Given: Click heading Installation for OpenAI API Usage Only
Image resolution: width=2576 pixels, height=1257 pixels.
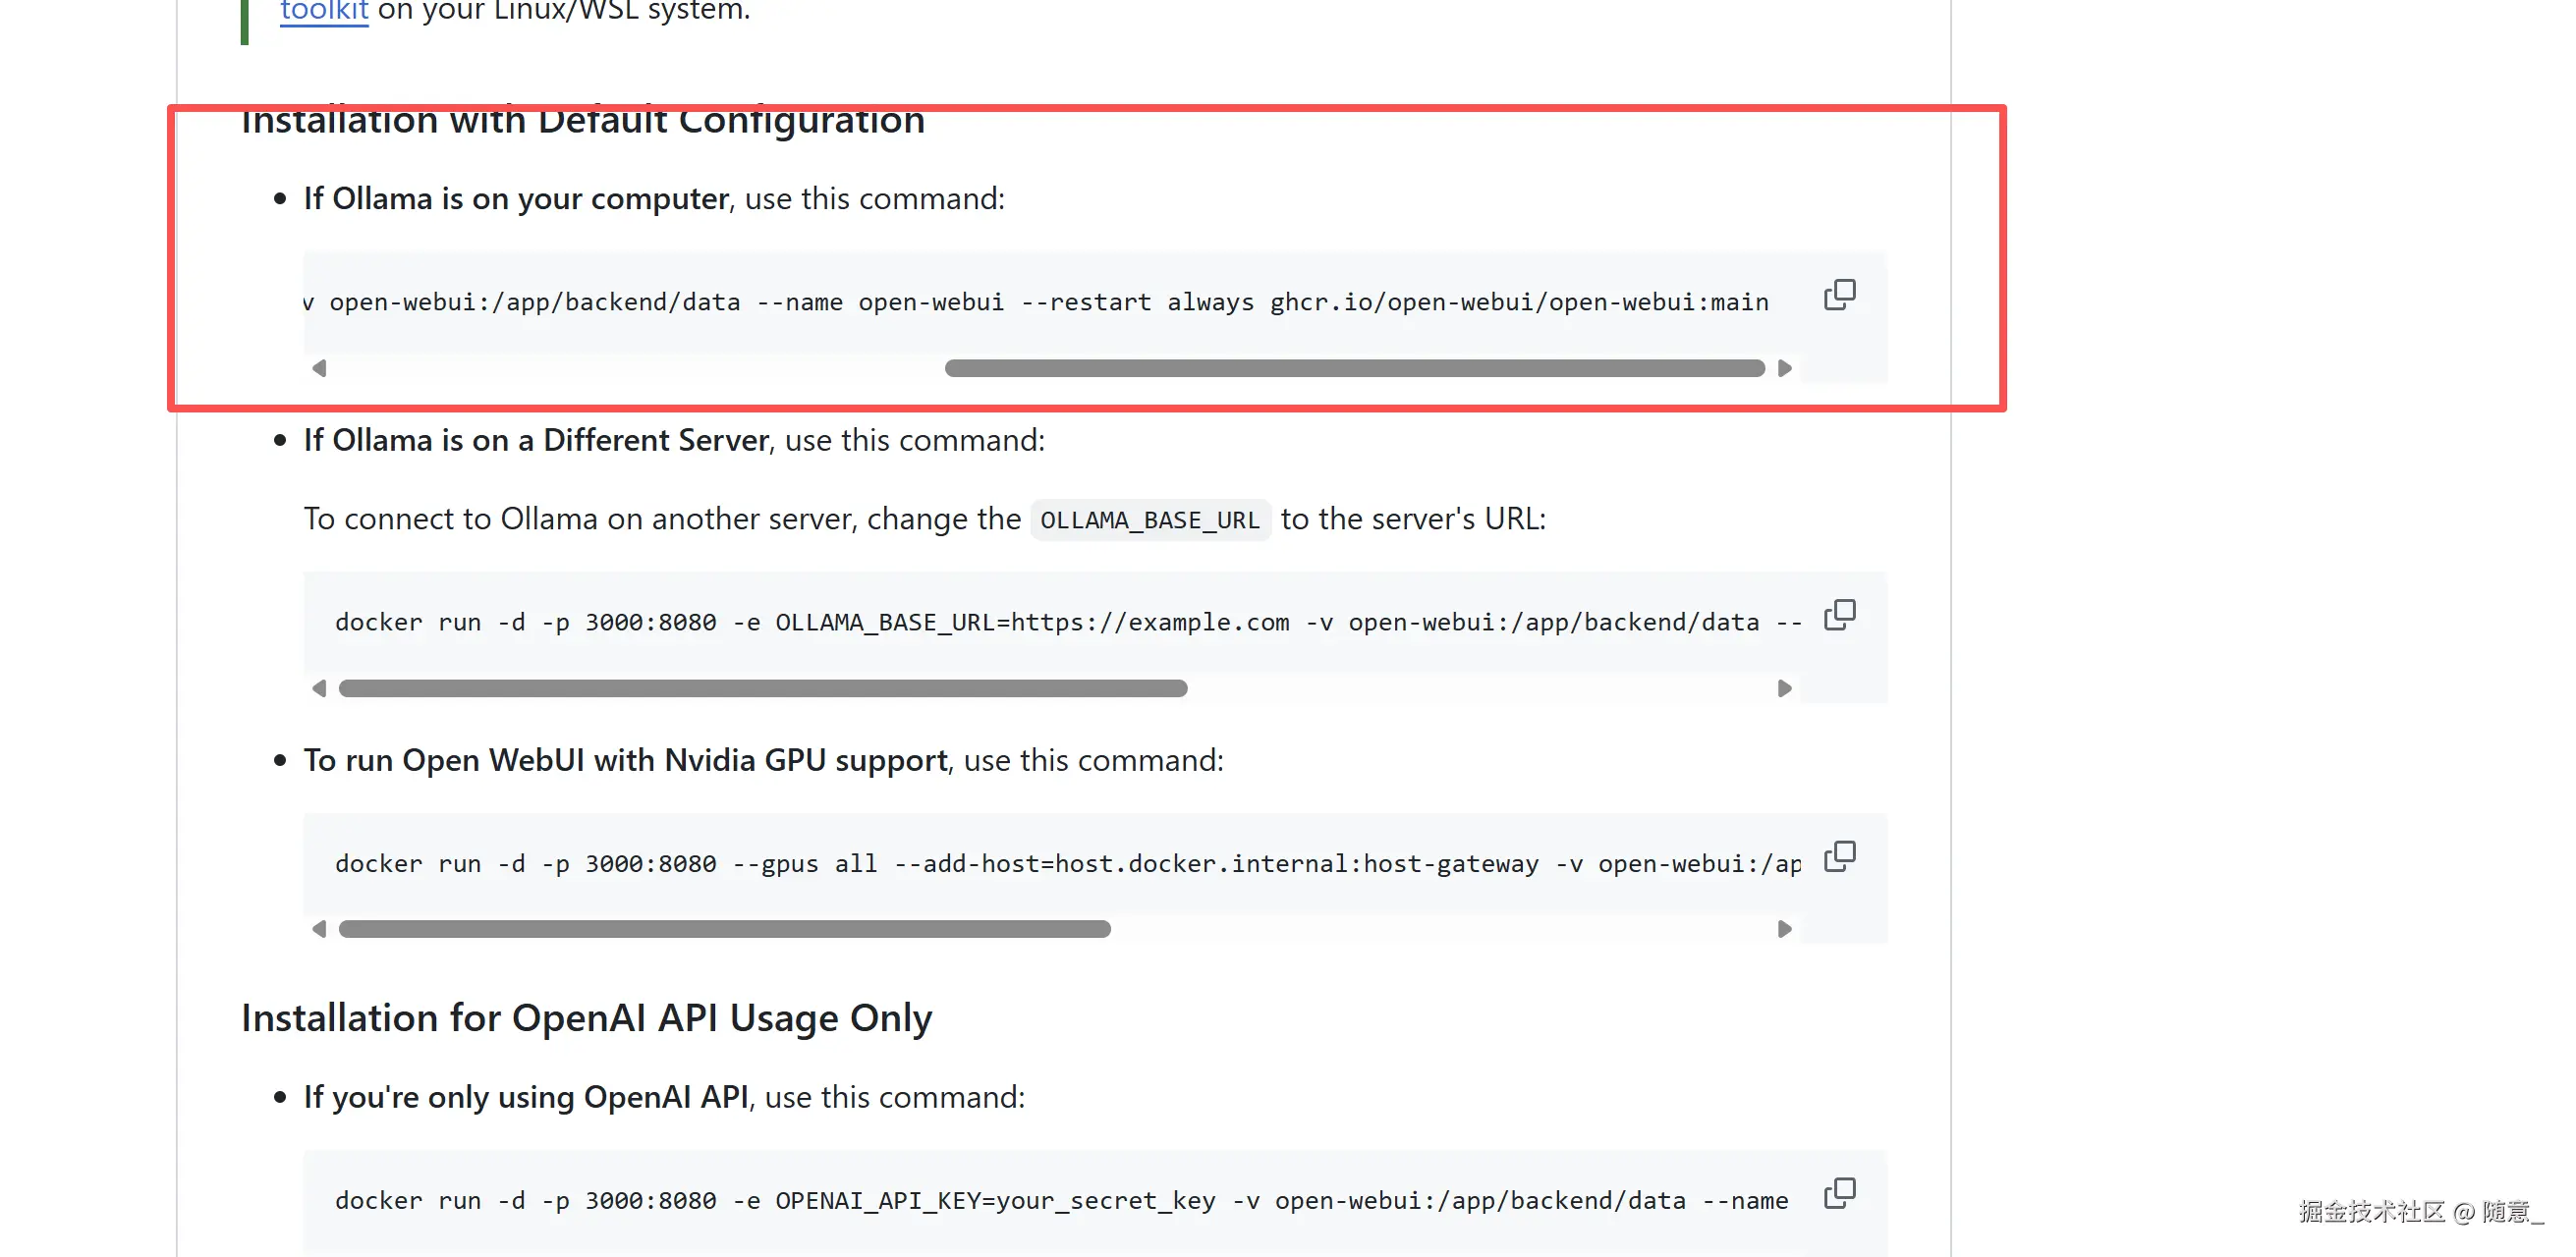Looking at the screenshot, I should (x=586, y=1018).
